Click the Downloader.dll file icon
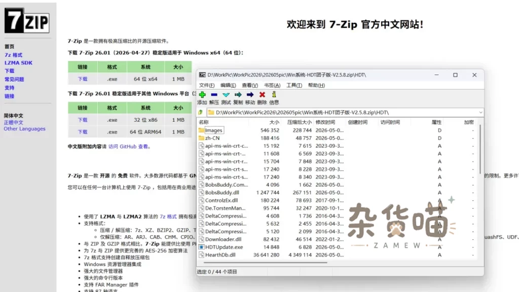The width and height of the screenshot is (519, 292). [201, 239]
